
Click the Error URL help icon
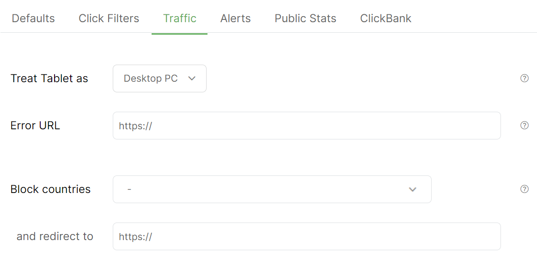(524, 126)
